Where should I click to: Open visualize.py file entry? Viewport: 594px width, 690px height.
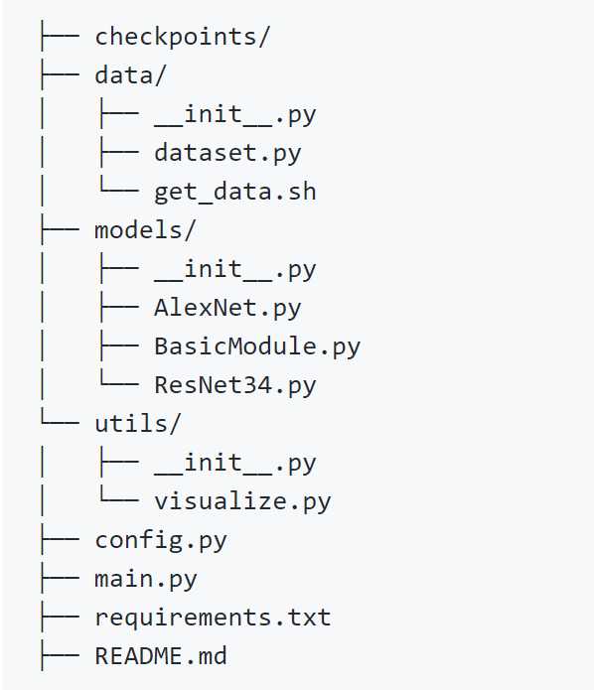point(242,501)
